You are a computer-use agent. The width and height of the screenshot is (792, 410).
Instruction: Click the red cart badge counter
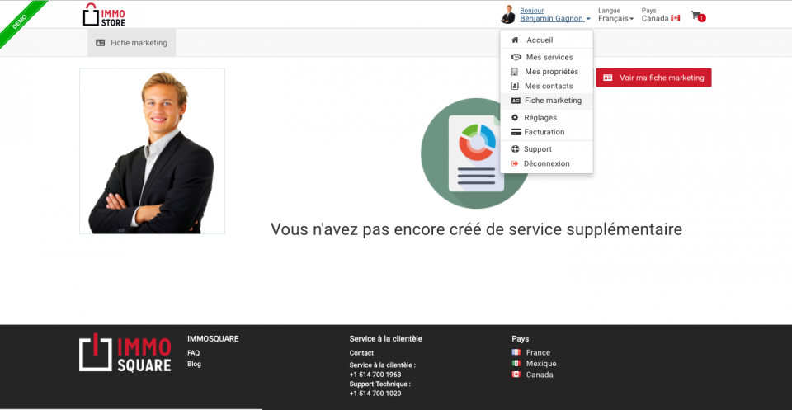point(701,19)
